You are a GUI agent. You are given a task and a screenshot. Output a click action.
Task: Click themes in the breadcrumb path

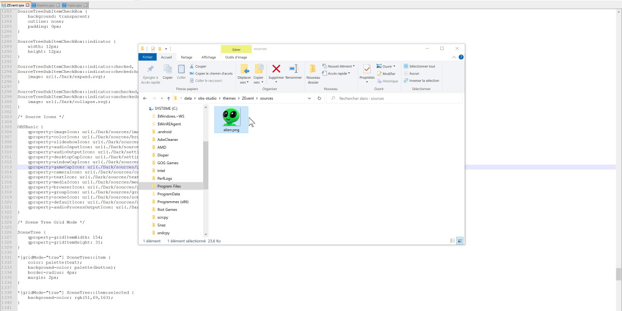229,98
